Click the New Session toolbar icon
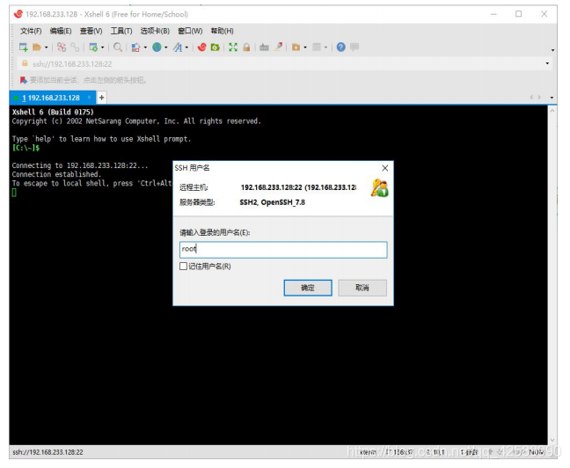570x468 pixels. [x=23, y=47]
